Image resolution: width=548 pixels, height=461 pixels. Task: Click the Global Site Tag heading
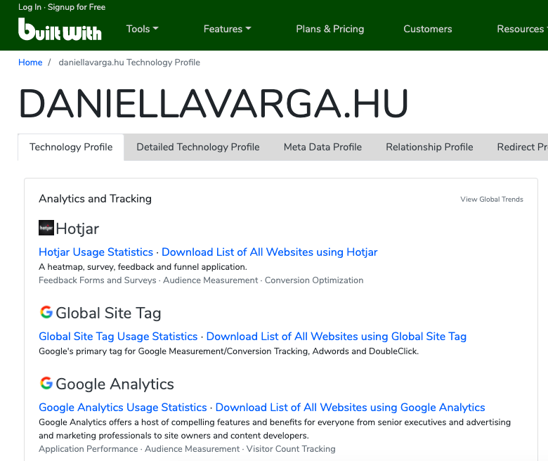(108, 313)
